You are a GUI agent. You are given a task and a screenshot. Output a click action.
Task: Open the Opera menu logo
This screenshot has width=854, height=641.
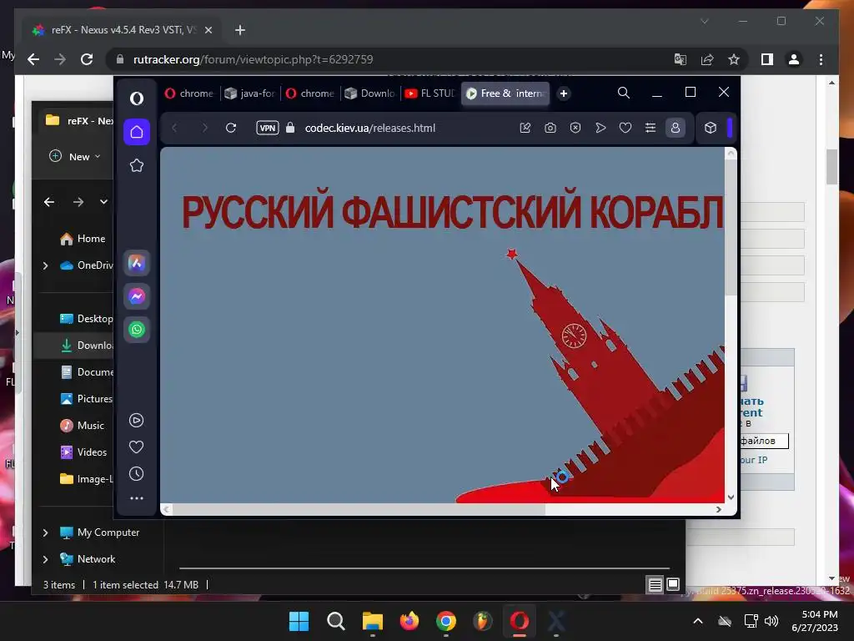[x=137, y=98]
